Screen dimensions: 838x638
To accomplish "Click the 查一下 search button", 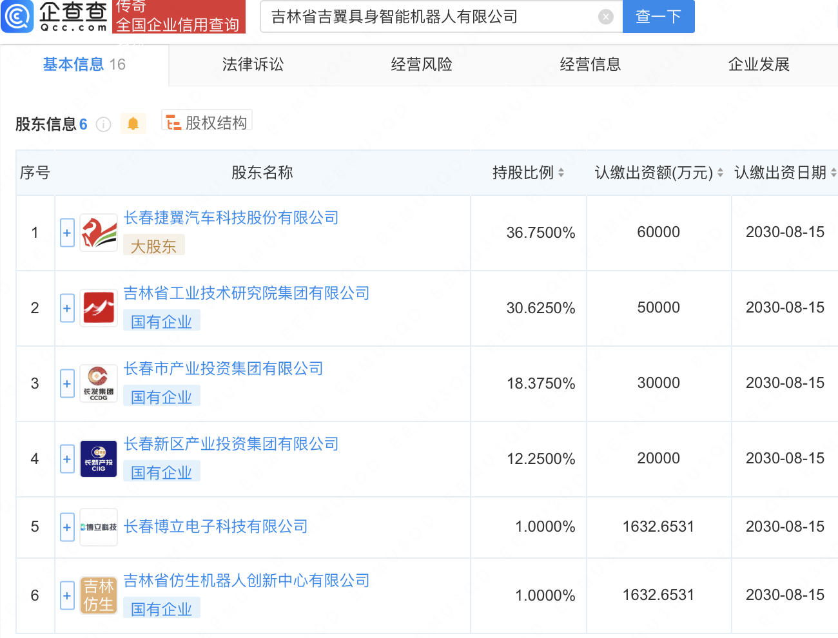I will (x=658, y=16).
